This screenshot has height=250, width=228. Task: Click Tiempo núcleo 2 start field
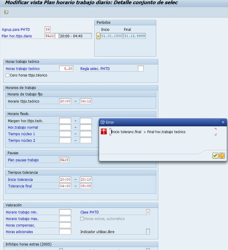click(x=65, y=140)
